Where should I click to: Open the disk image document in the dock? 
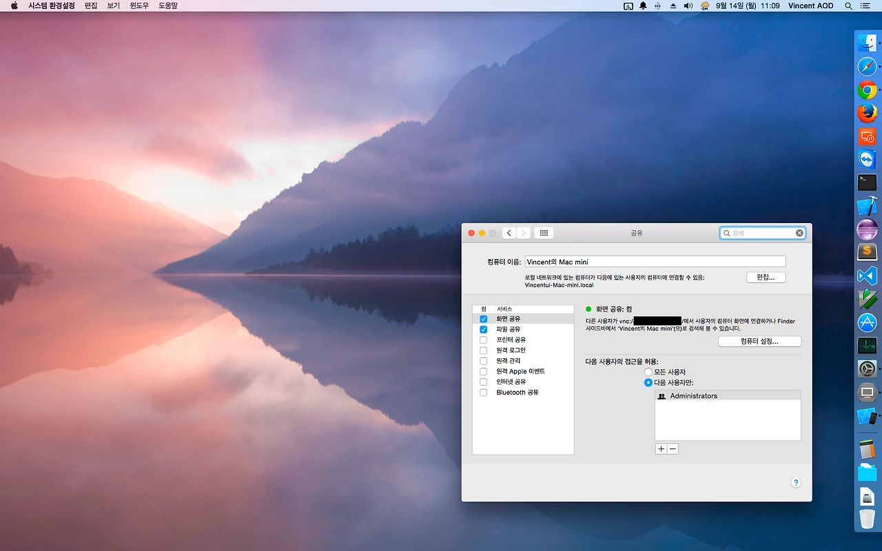tap(866, 496)
